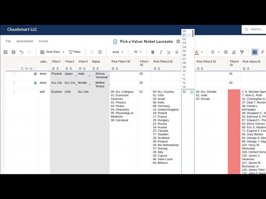Click the Outdent icon
Viewport: 266px width, 199px height.
click(x=92, y=52)
